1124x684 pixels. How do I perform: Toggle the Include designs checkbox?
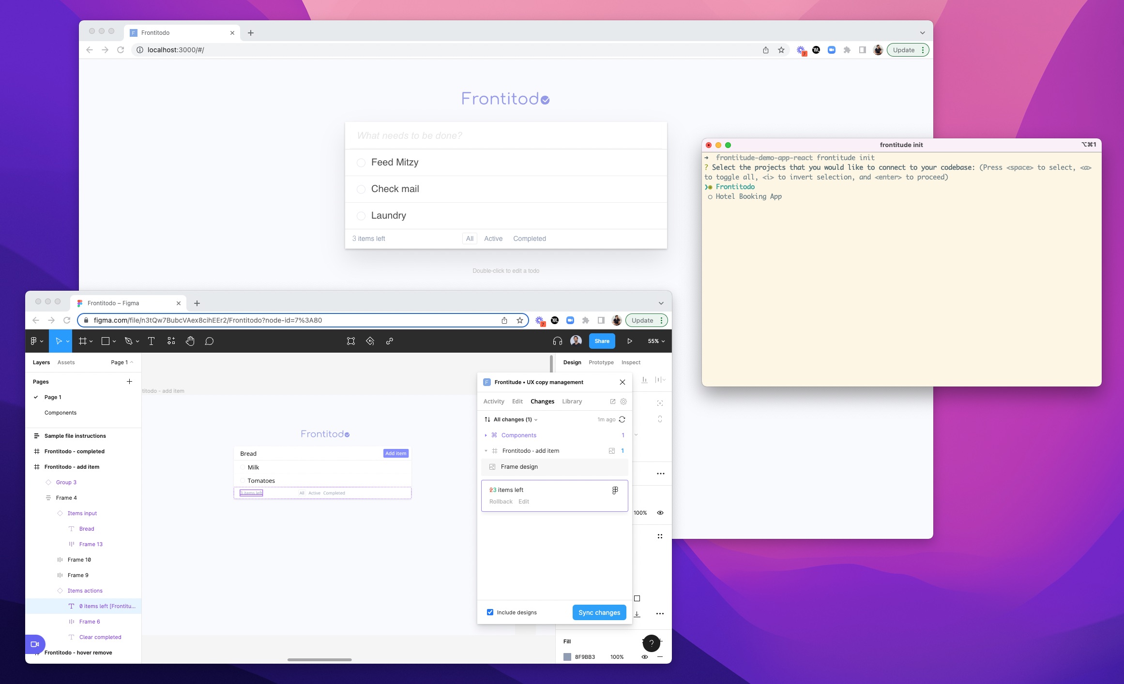[x=490, y=612]
